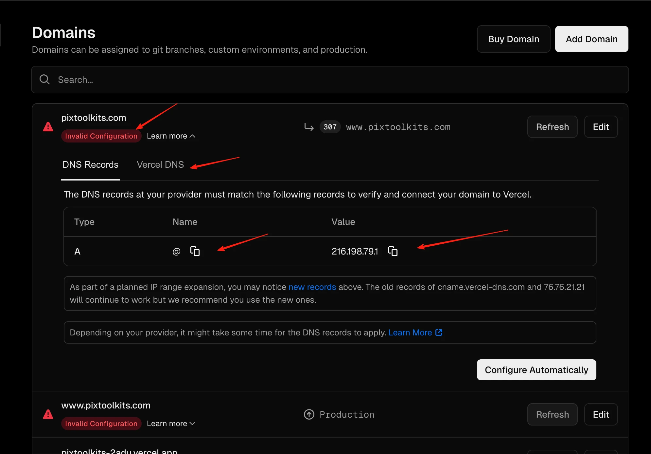The height and width of the screenshot is (454, 651).
Task: Click the search magnifier icon
Action: click(44, 80)
